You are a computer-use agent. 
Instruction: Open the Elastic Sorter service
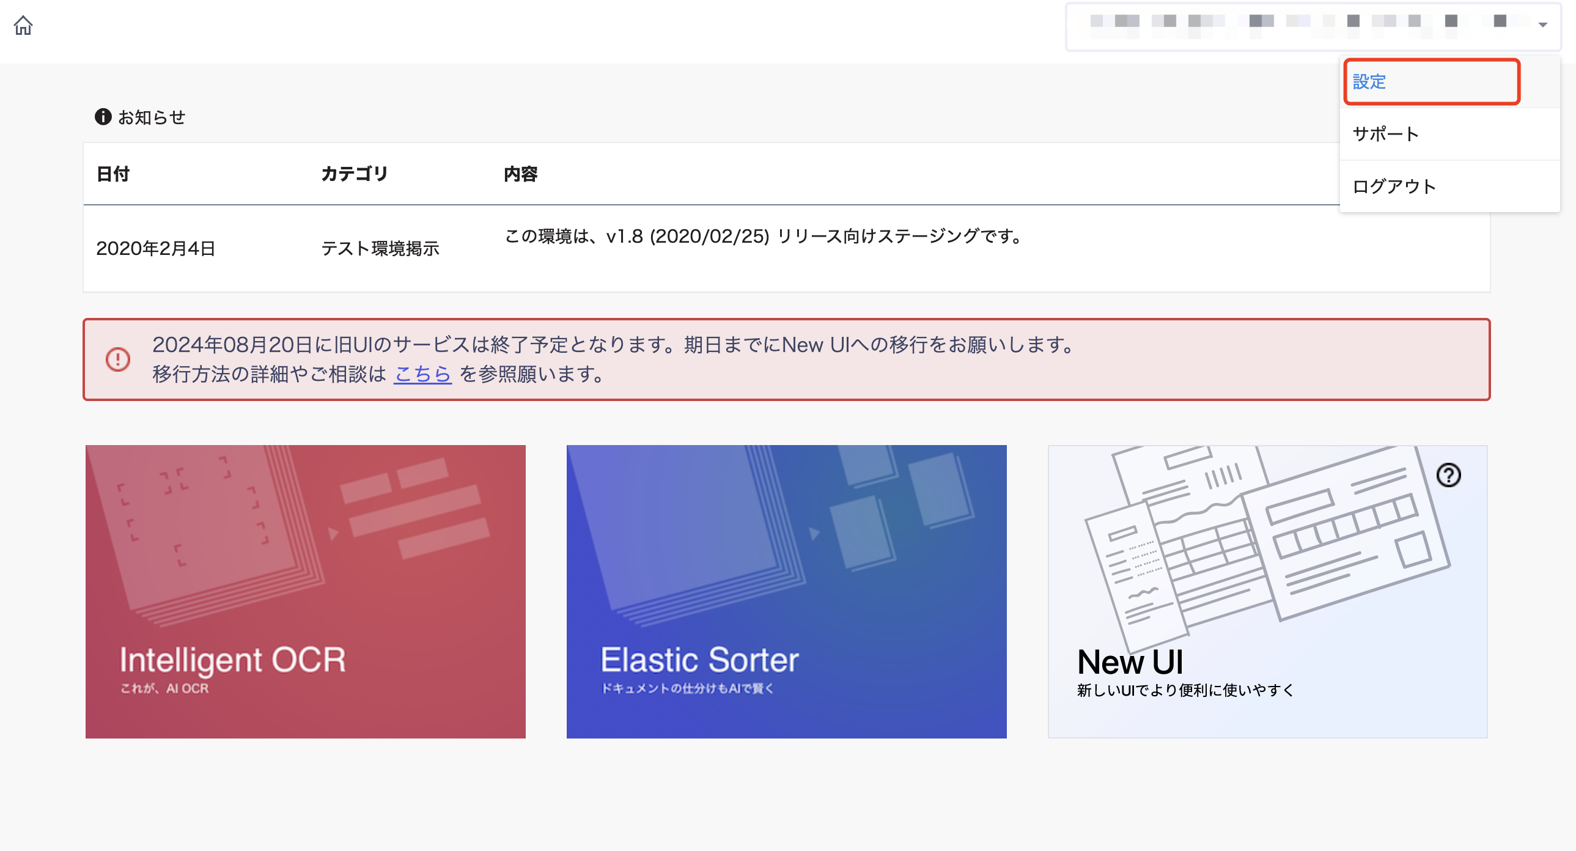787,592
